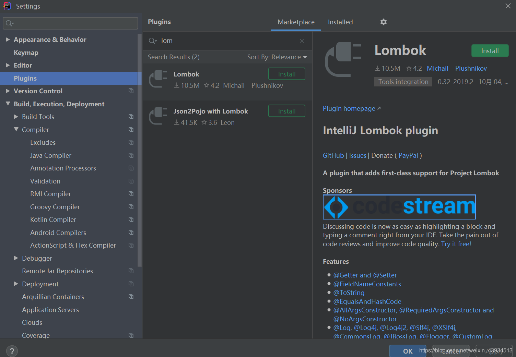Image resolution: width=516 pixels, height=357 pixels.
Task: Click the project-level icon beside RMI Compiler
Action: (131, 194)
